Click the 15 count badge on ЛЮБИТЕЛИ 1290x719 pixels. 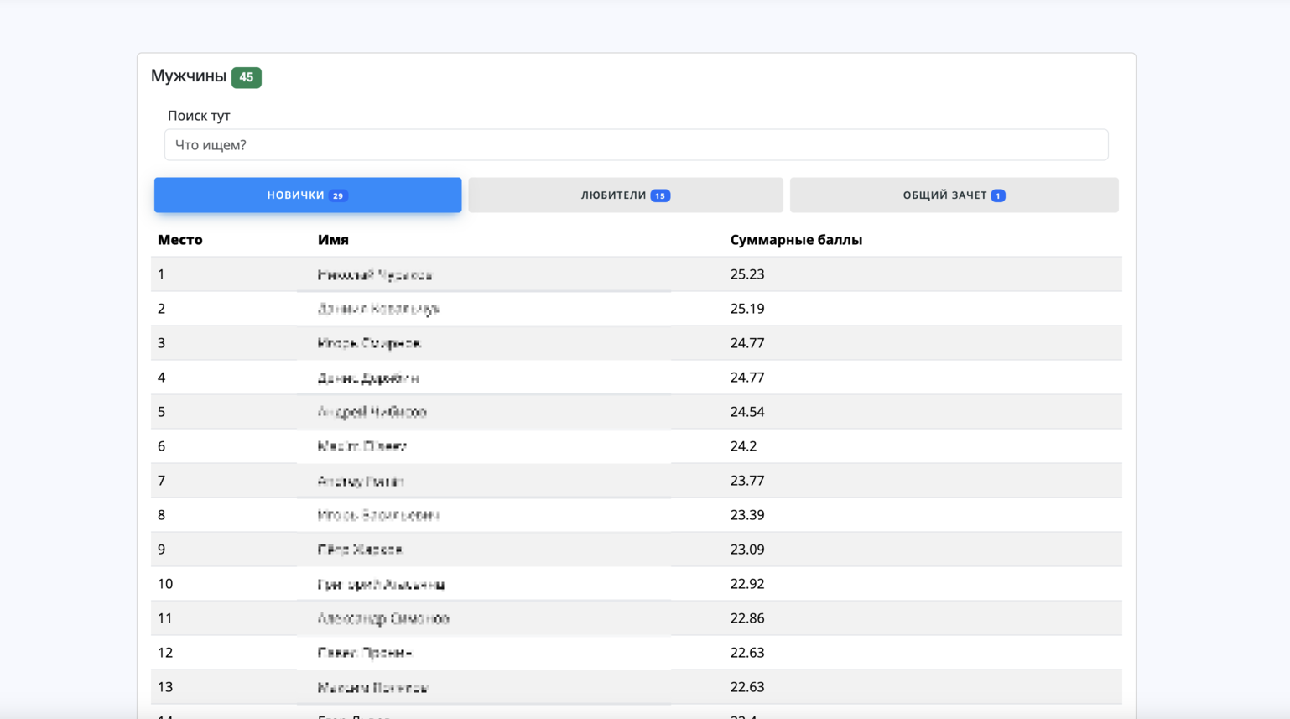point(660,195)
